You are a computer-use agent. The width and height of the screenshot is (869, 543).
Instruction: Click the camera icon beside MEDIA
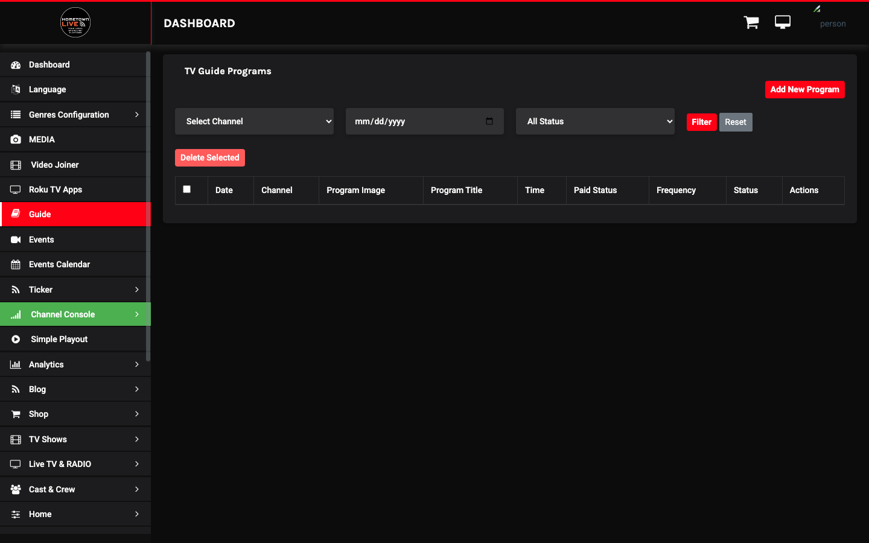(x=16, y=139)
